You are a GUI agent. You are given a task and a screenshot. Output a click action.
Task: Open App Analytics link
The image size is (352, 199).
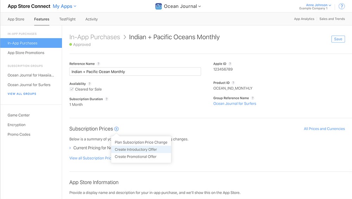(x=304, y=19)
